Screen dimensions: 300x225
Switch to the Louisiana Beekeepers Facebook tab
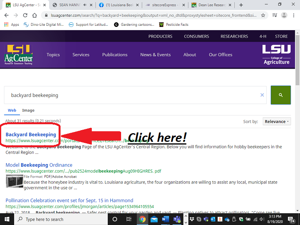coord(119,5)
